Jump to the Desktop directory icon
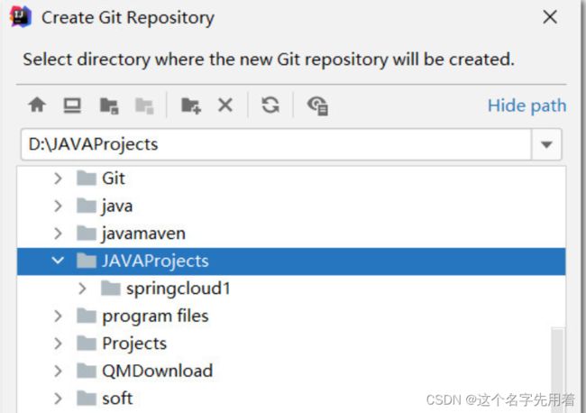This screenshot has width=586, height=413. tap(72, 106)
